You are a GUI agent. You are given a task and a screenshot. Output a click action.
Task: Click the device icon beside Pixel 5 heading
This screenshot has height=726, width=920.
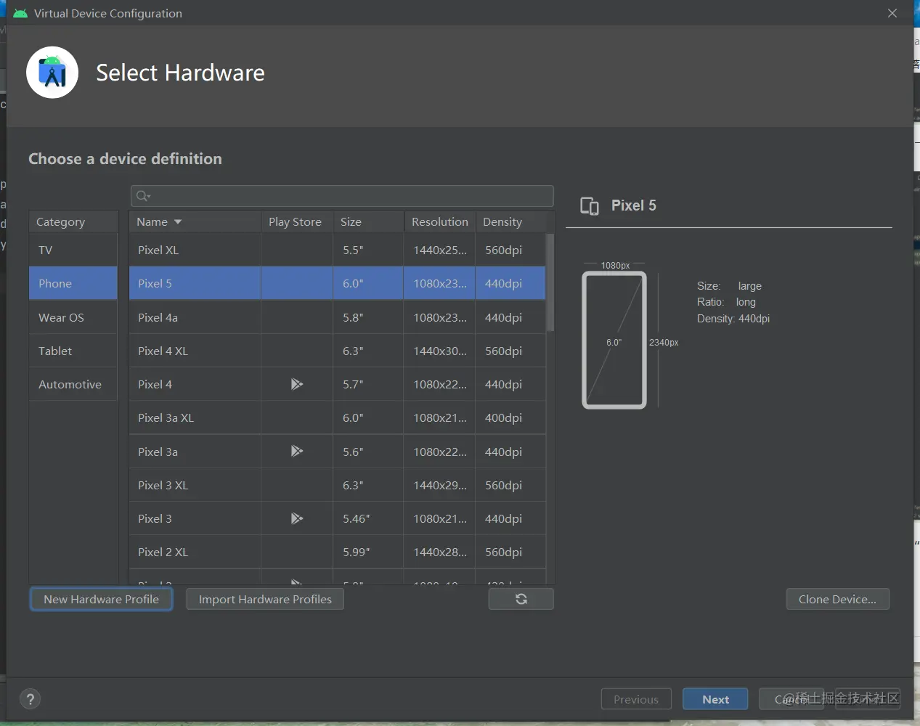(x=590, y=206)
